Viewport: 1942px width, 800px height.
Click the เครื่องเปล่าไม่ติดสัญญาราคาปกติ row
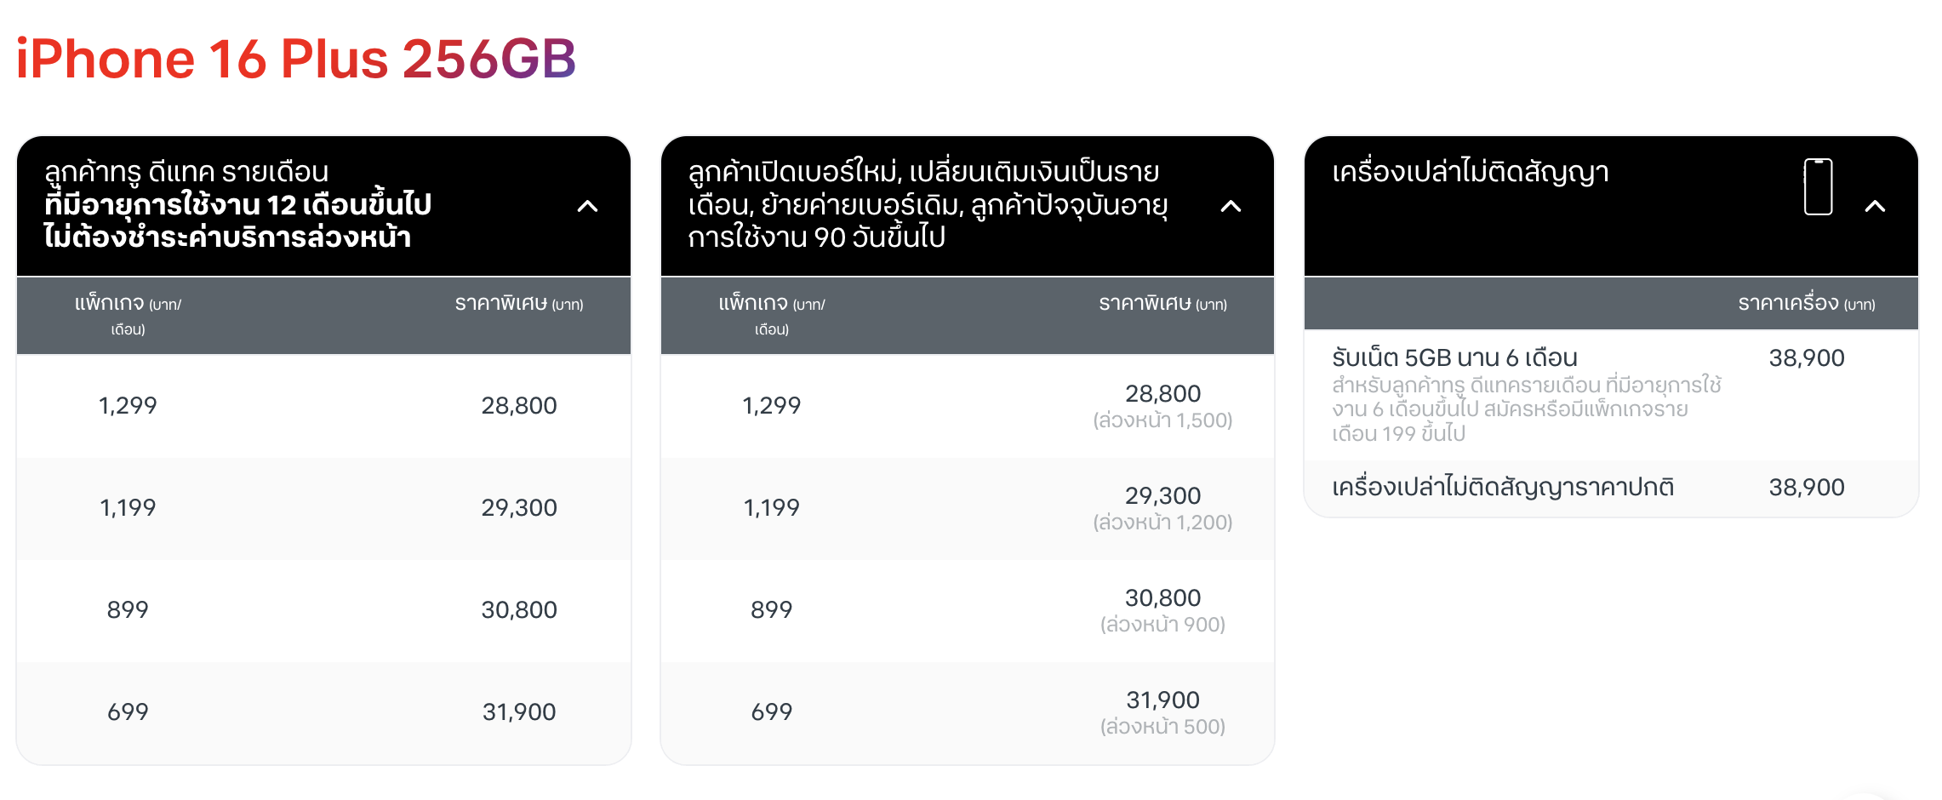tap(1503, 488)
